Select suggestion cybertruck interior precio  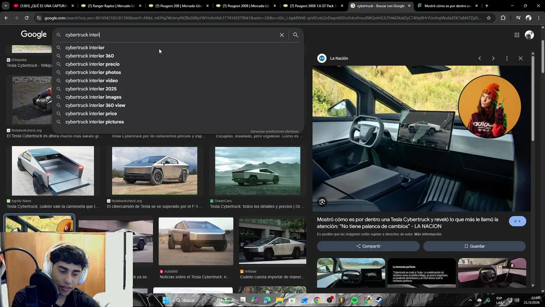(178, 64)
